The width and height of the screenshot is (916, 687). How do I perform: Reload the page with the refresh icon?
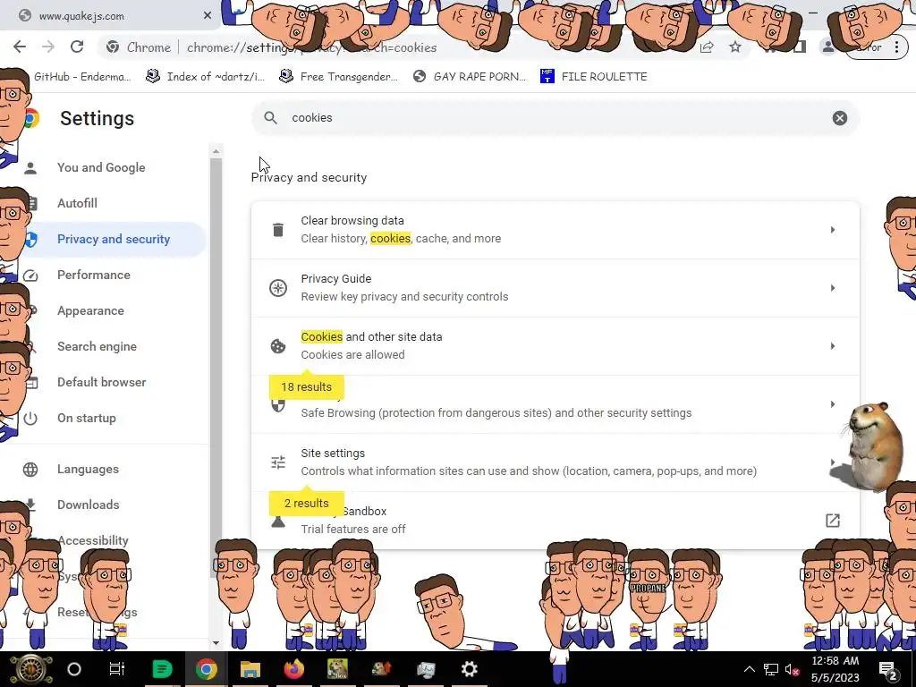[77, 47]
